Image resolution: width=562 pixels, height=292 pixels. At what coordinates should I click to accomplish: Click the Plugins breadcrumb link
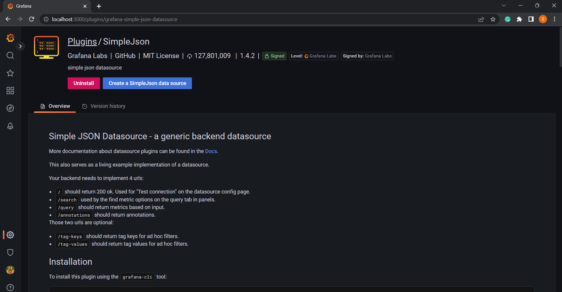82,42
